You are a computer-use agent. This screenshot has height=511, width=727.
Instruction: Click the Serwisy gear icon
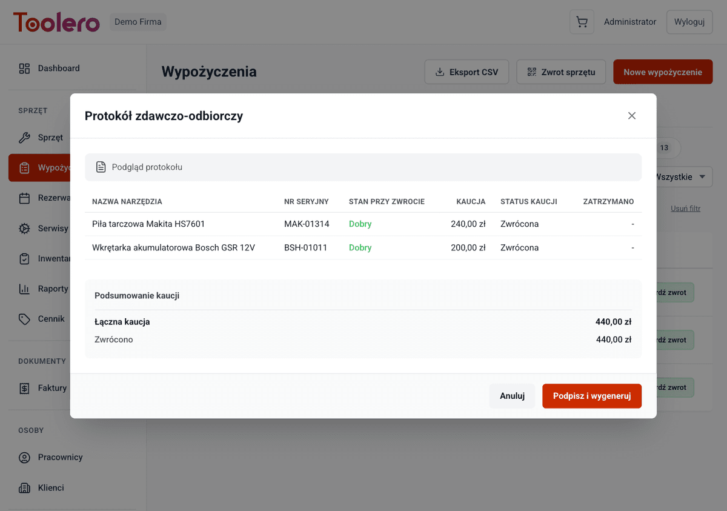[x=24, y=229]
